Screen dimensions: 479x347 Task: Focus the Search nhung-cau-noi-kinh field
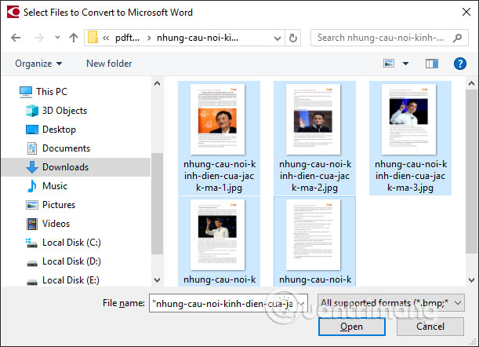pyautogui.click(x=389, y=38)
